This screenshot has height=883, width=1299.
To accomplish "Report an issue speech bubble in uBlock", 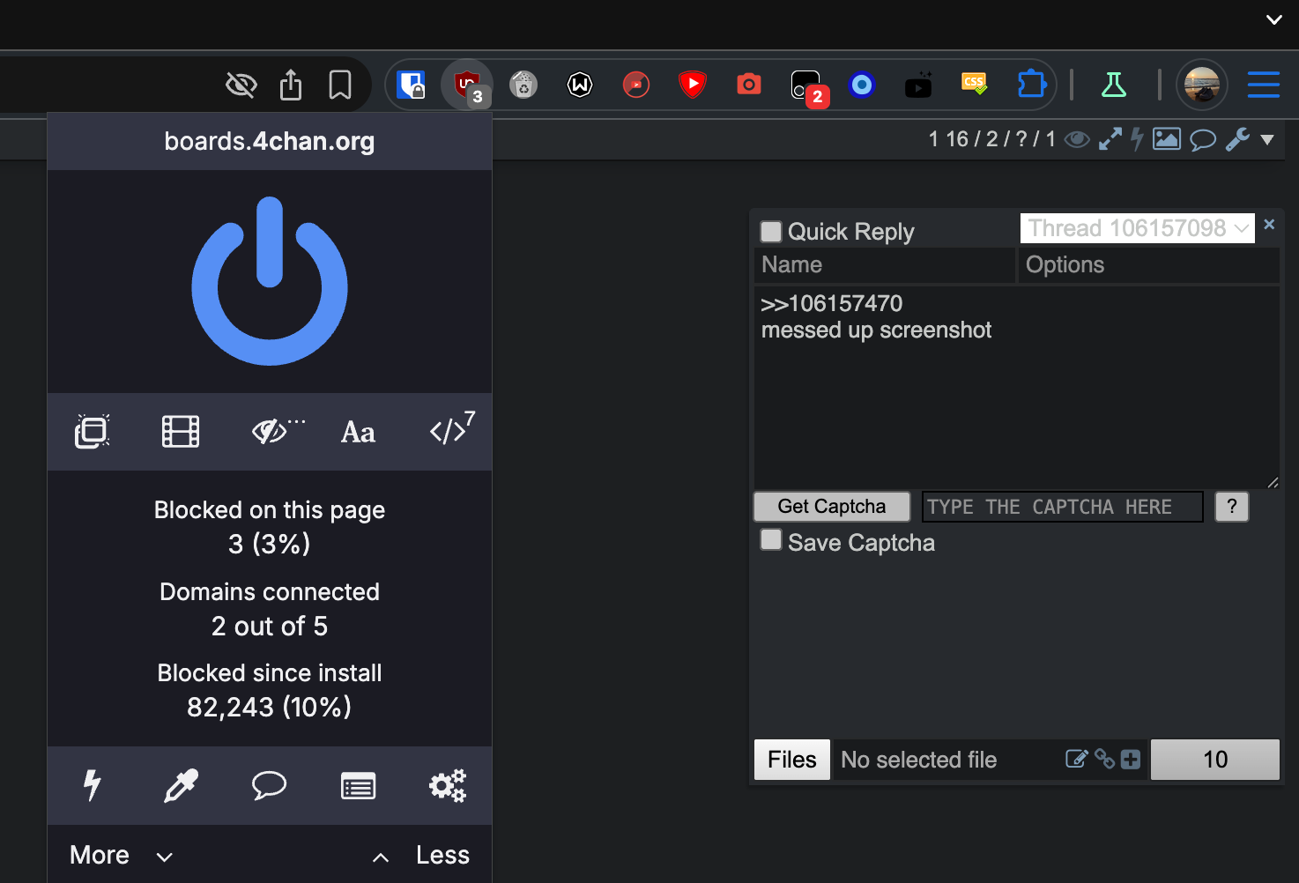I will coord(269,785).
